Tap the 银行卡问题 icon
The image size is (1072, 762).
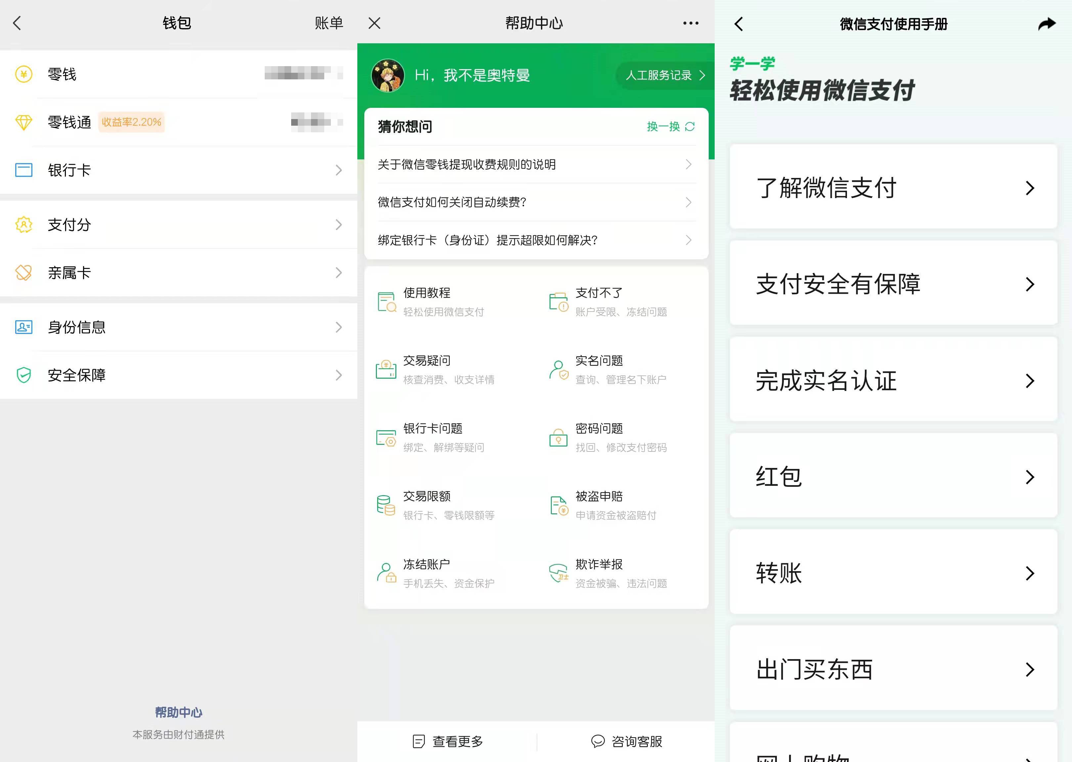386,438
